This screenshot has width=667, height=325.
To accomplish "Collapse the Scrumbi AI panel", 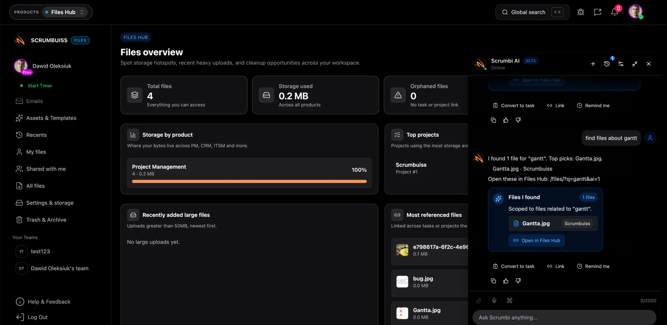I will (635, 64).
